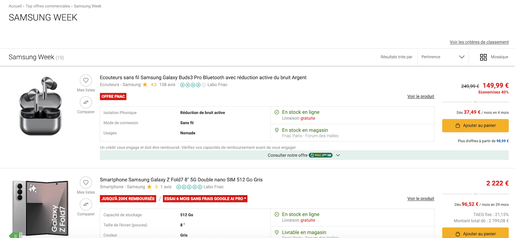The width and height of the screenshot is (515, 238).
Task: Go to Accueil breadcrumb
Action: tap(15, 6)
